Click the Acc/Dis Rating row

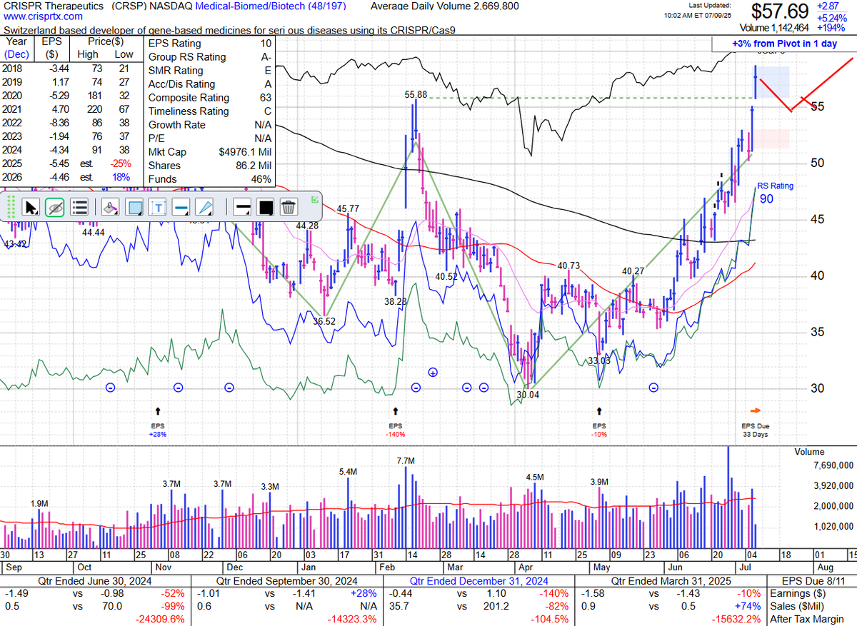[210, 84]
